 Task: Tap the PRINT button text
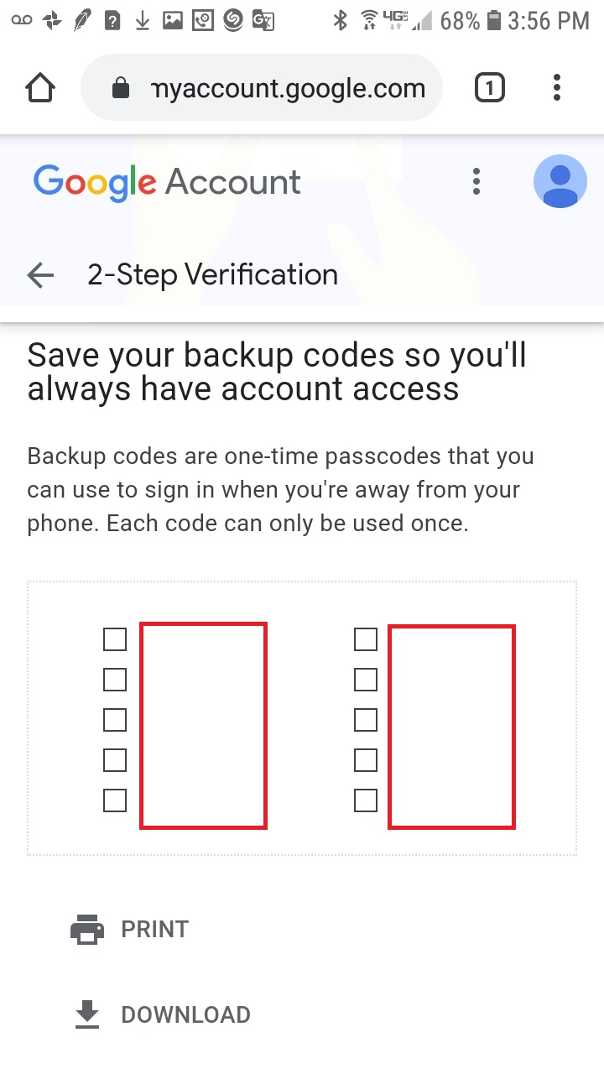pos(155,930)
